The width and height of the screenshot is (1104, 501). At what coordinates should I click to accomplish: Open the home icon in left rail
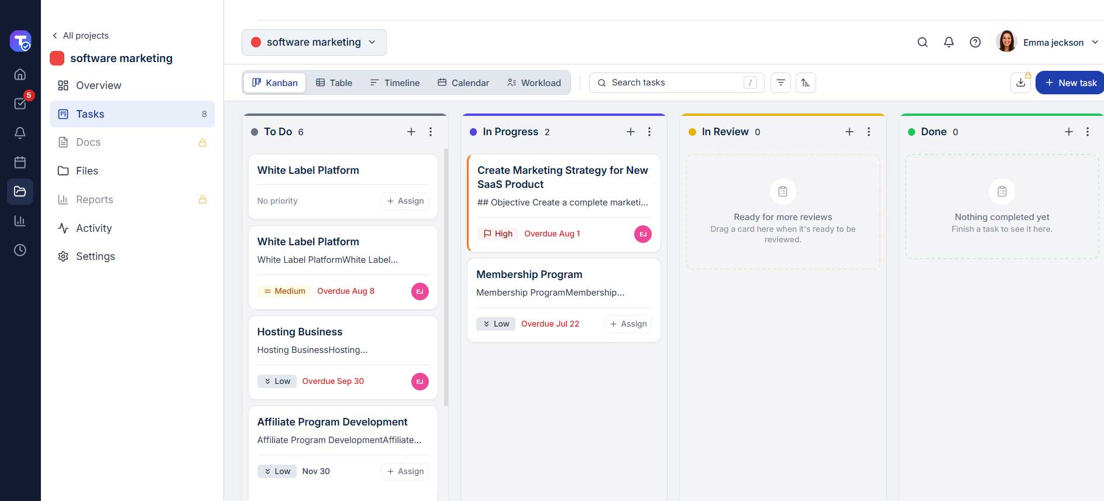(x=20, y=74)
